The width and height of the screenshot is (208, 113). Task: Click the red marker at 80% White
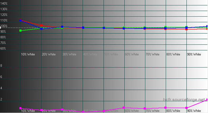[x=166, y=29]
